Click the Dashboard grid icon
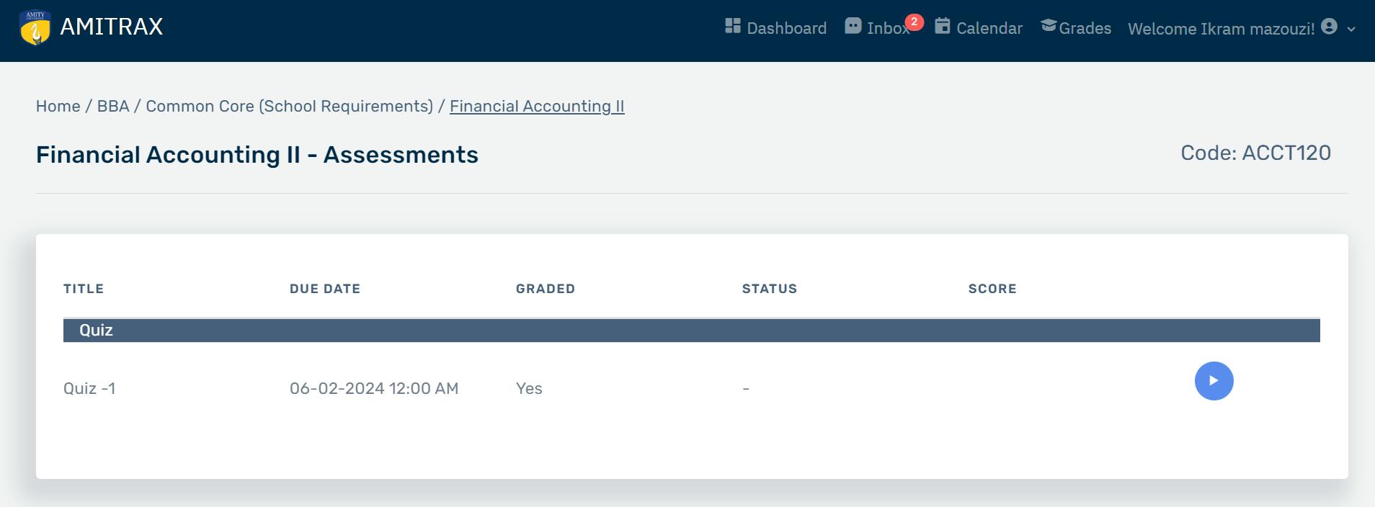Image resolution: width=1375 pixels, height=507 pixels. point(732,27)
